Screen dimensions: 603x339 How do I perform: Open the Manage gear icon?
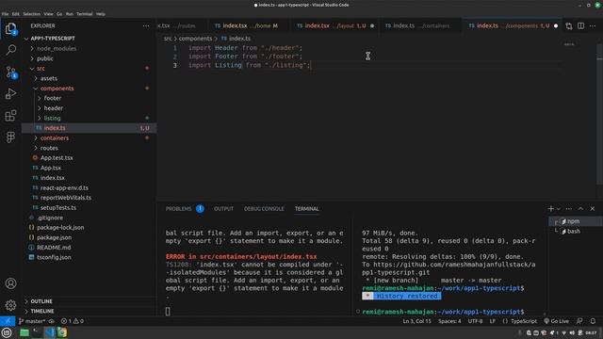(x=10, y=305)
